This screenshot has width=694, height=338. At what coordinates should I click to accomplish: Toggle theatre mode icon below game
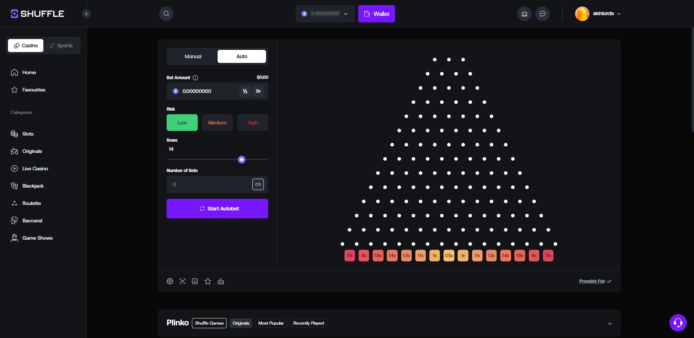[x=183, y=281]
